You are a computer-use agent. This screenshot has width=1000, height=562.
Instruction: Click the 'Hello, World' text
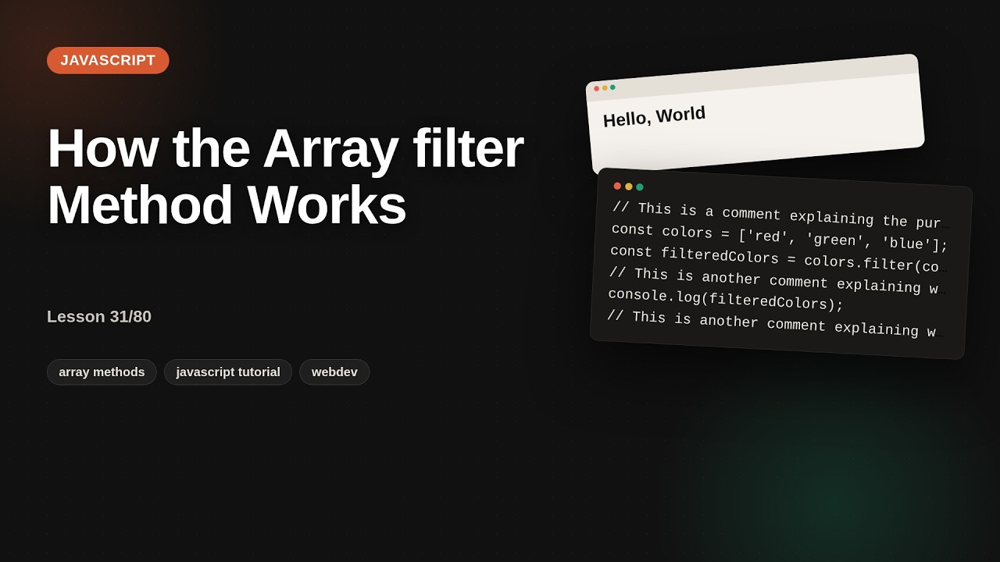654,116
